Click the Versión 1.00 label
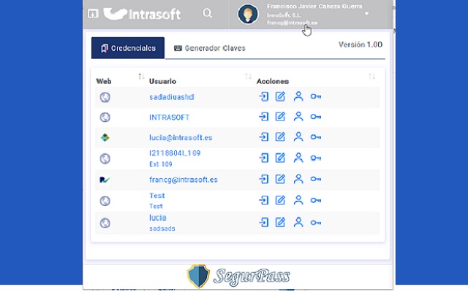Viewport: 468px width, 292px height. 361,45
